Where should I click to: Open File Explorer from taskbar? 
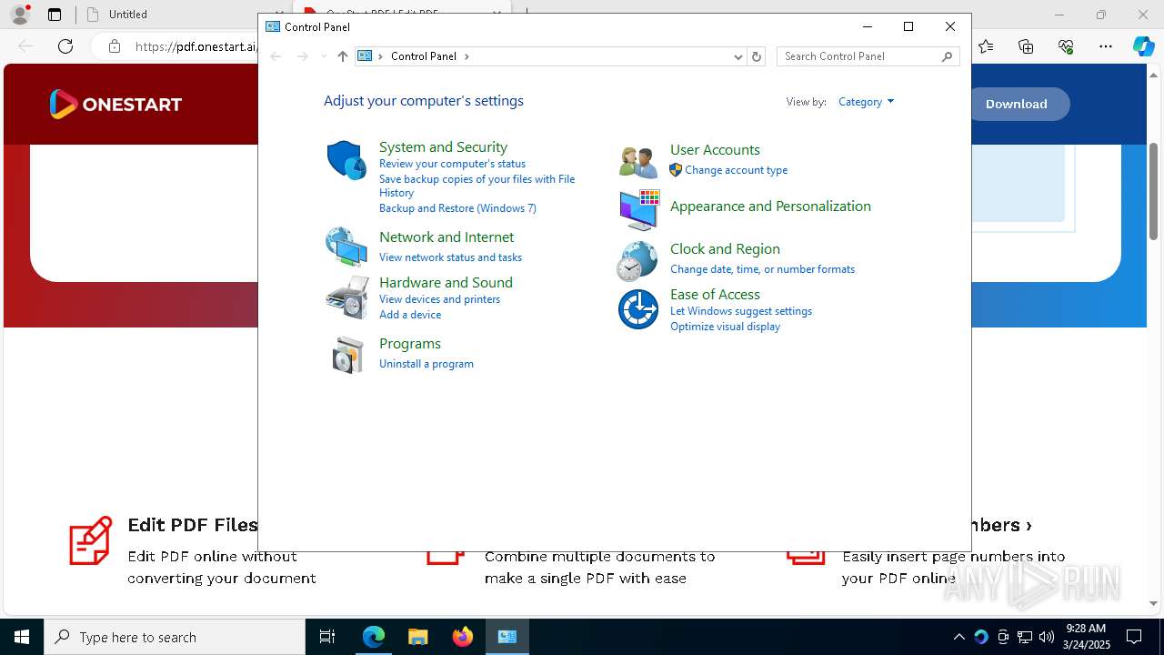tap(417, 637)
